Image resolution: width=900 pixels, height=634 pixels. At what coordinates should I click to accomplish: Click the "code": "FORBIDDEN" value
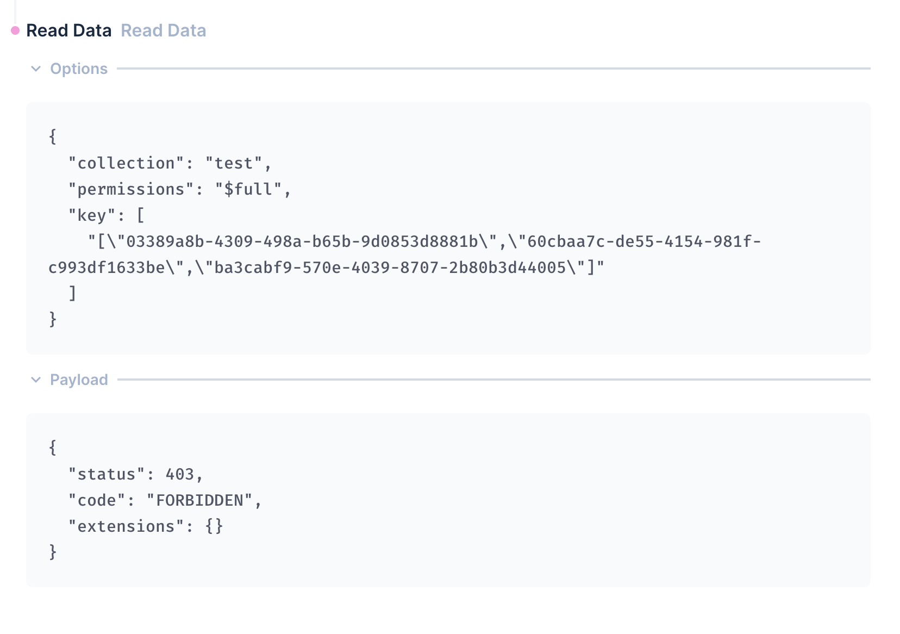(x=199, y=500)
